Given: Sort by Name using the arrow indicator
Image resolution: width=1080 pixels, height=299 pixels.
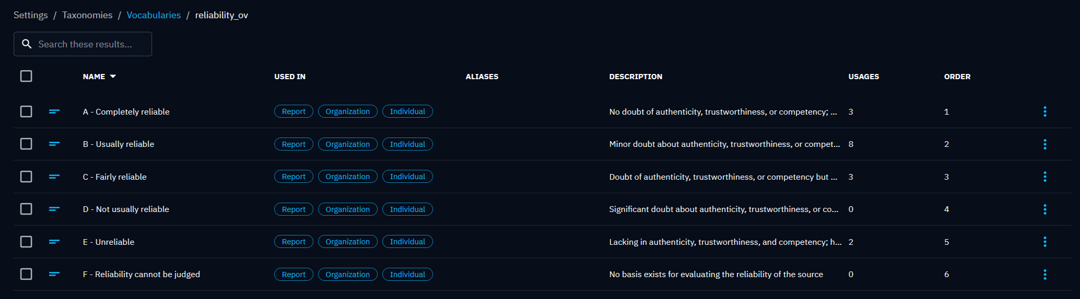Looking at the screenshot, I should (113, 77).
